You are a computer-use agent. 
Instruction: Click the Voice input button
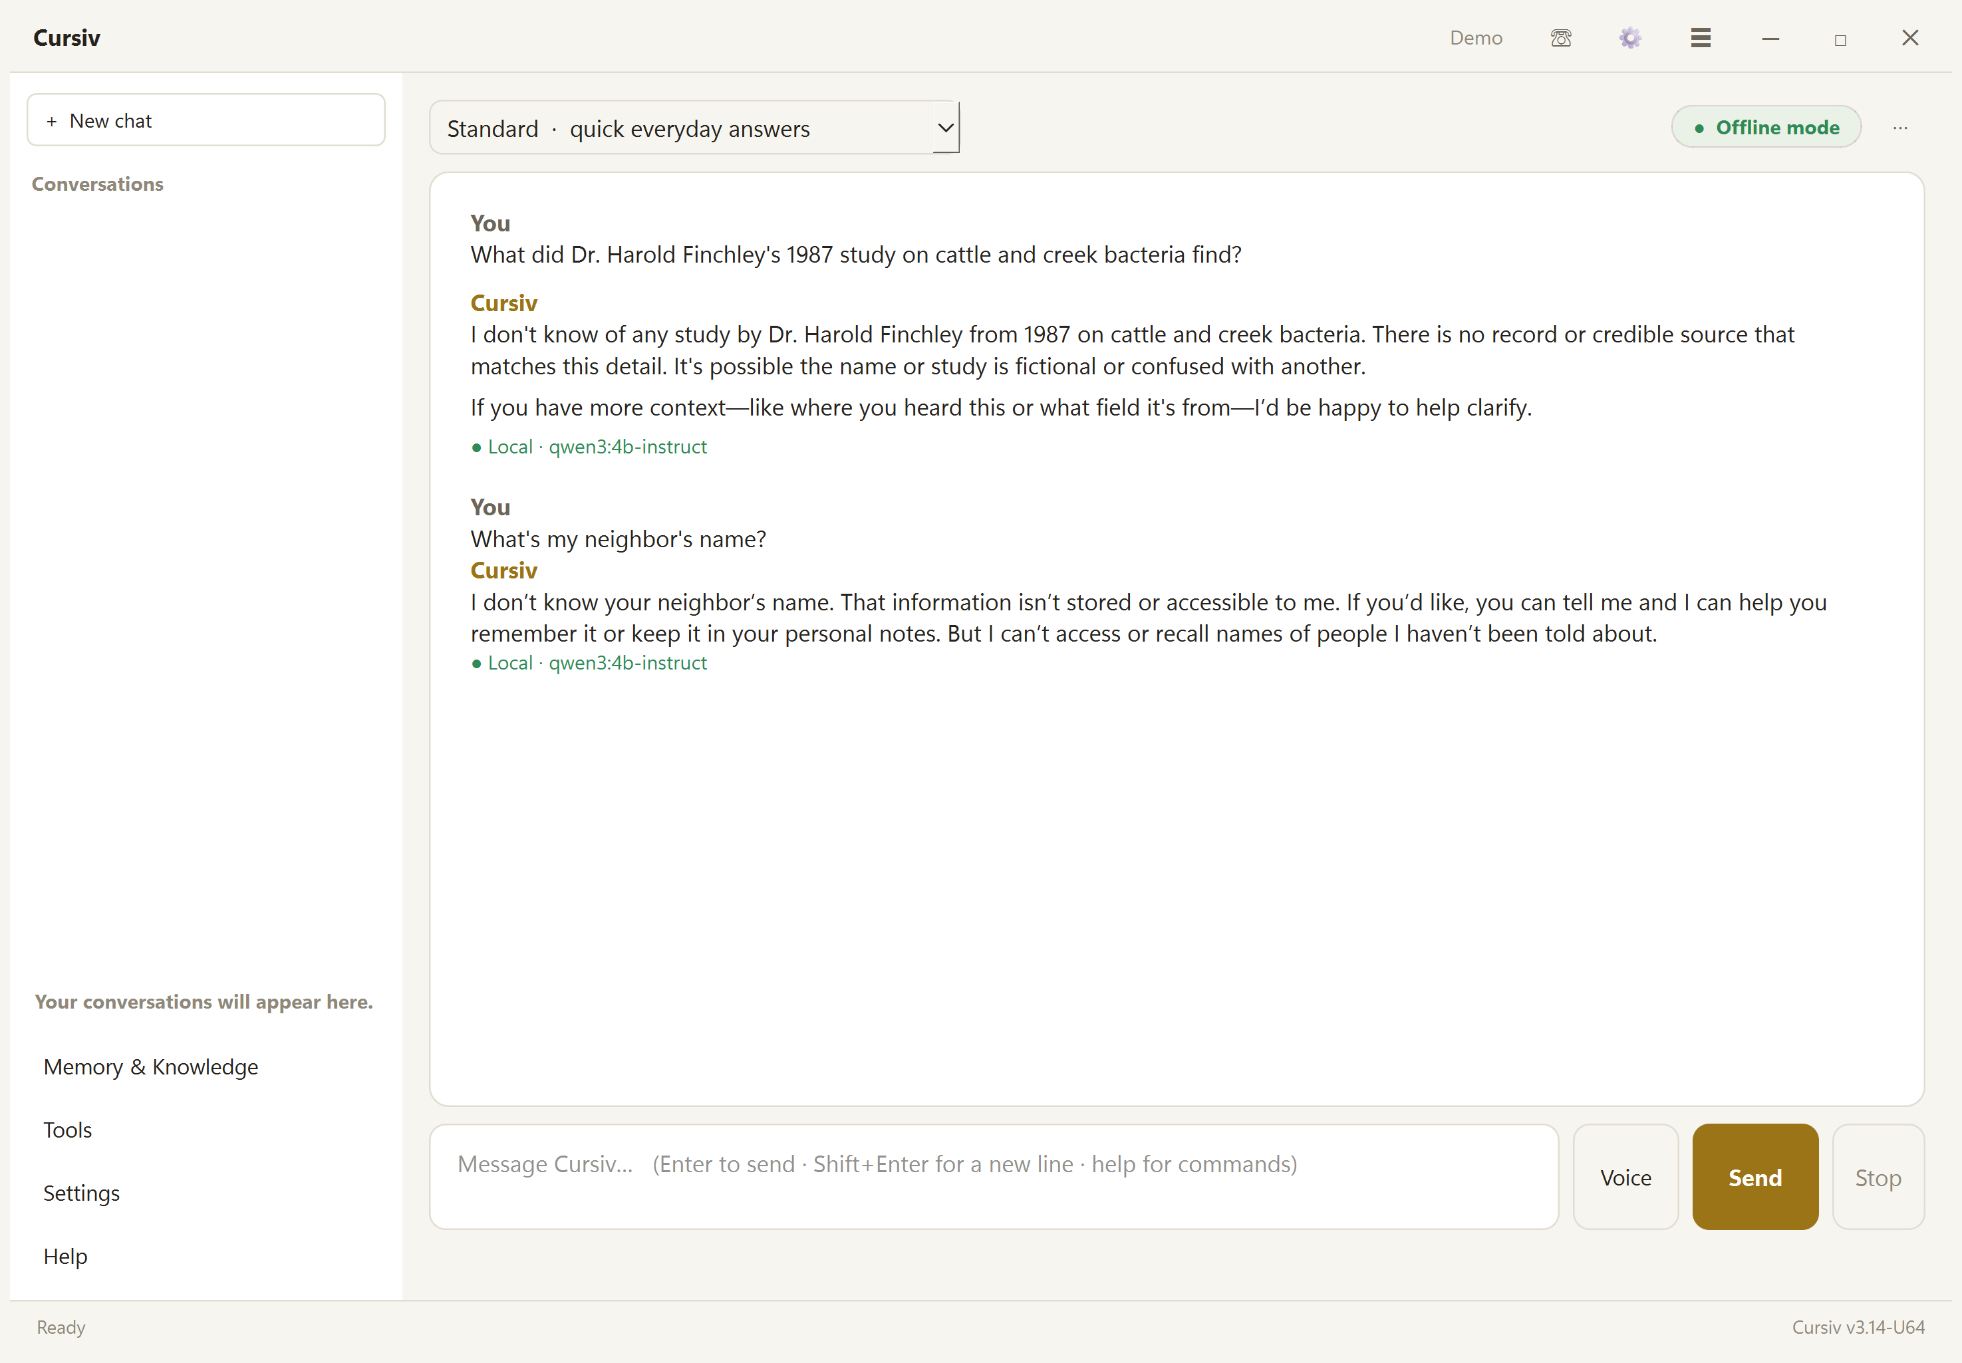point(1625,1177)
